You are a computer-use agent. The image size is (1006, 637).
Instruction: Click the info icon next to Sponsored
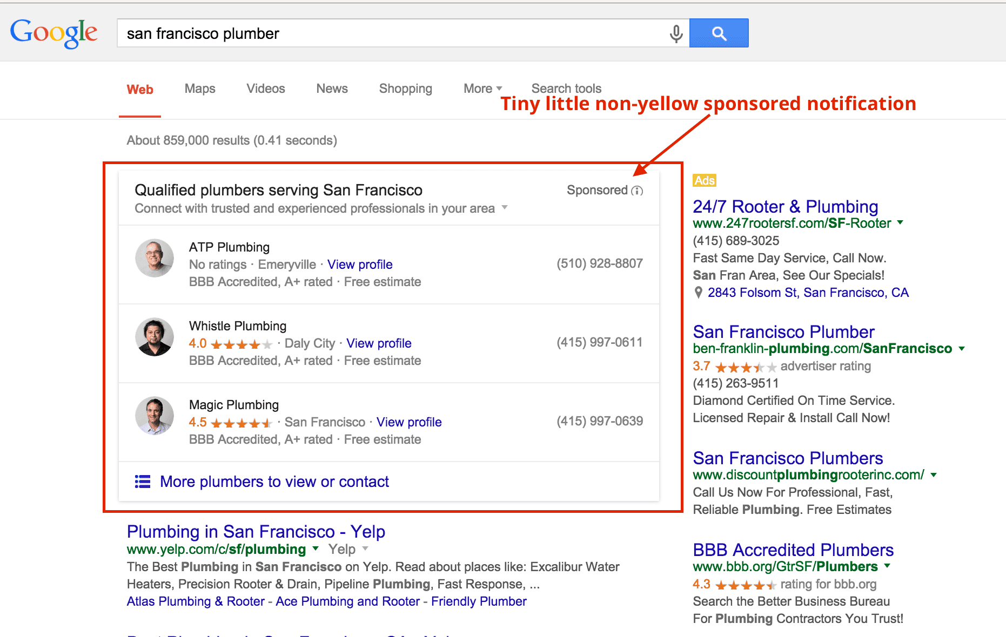(638, 191)
